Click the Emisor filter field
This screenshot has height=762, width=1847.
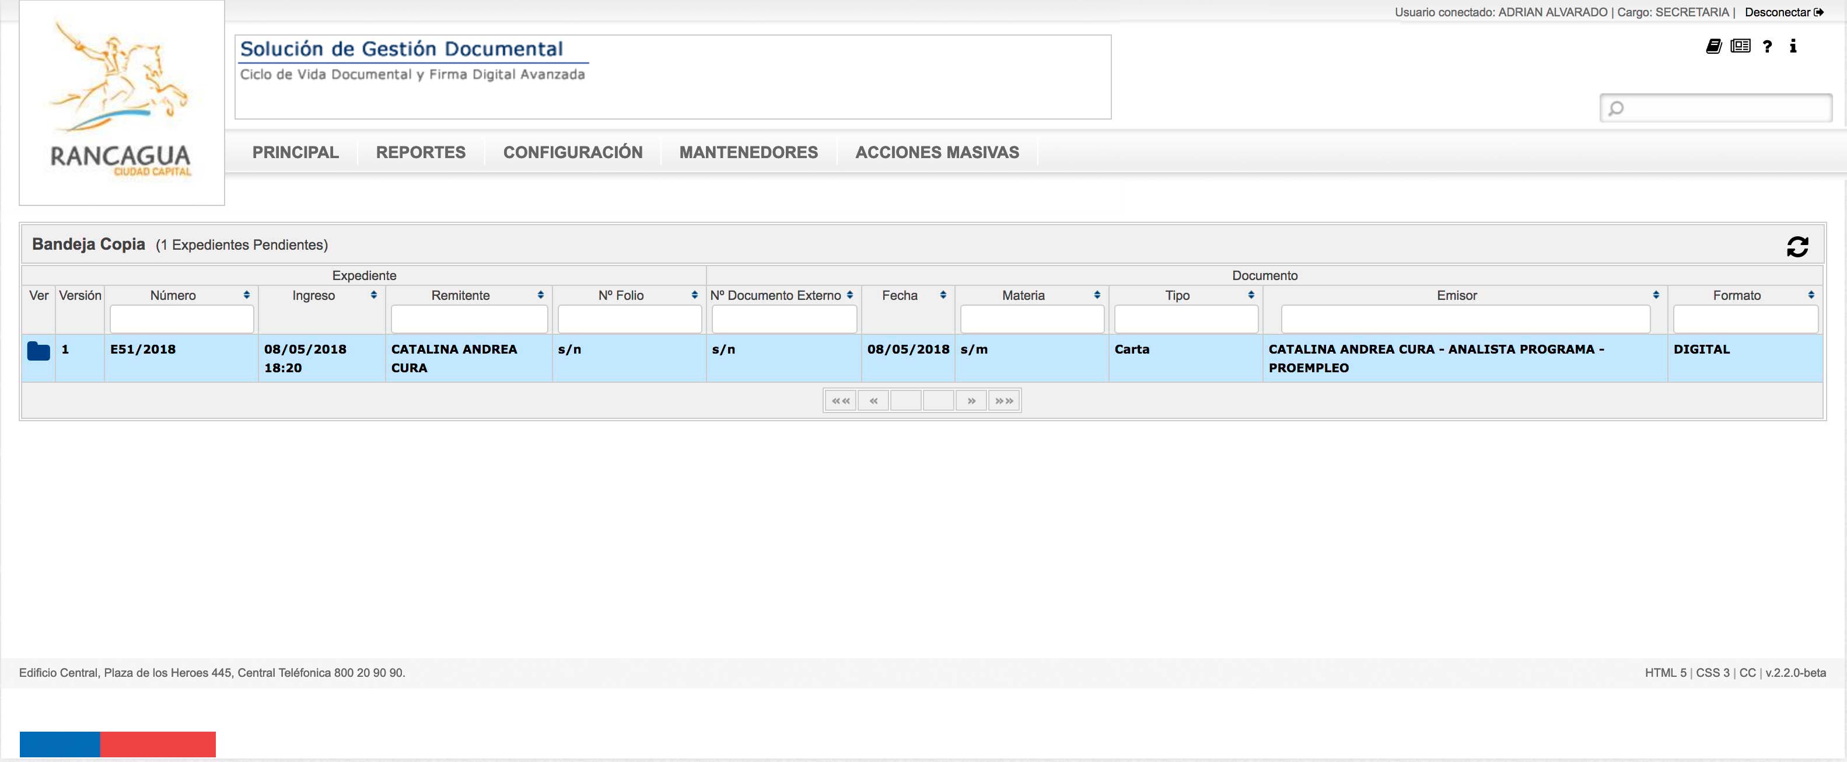[1465, 319]
